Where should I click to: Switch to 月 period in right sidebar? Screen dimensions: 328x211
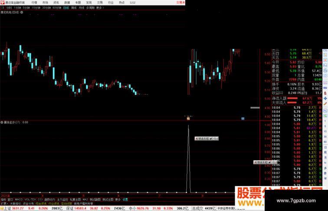(325, 158)
